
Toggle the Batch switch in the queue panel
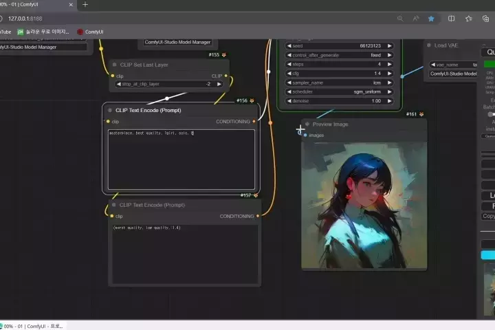pos(491,114)
